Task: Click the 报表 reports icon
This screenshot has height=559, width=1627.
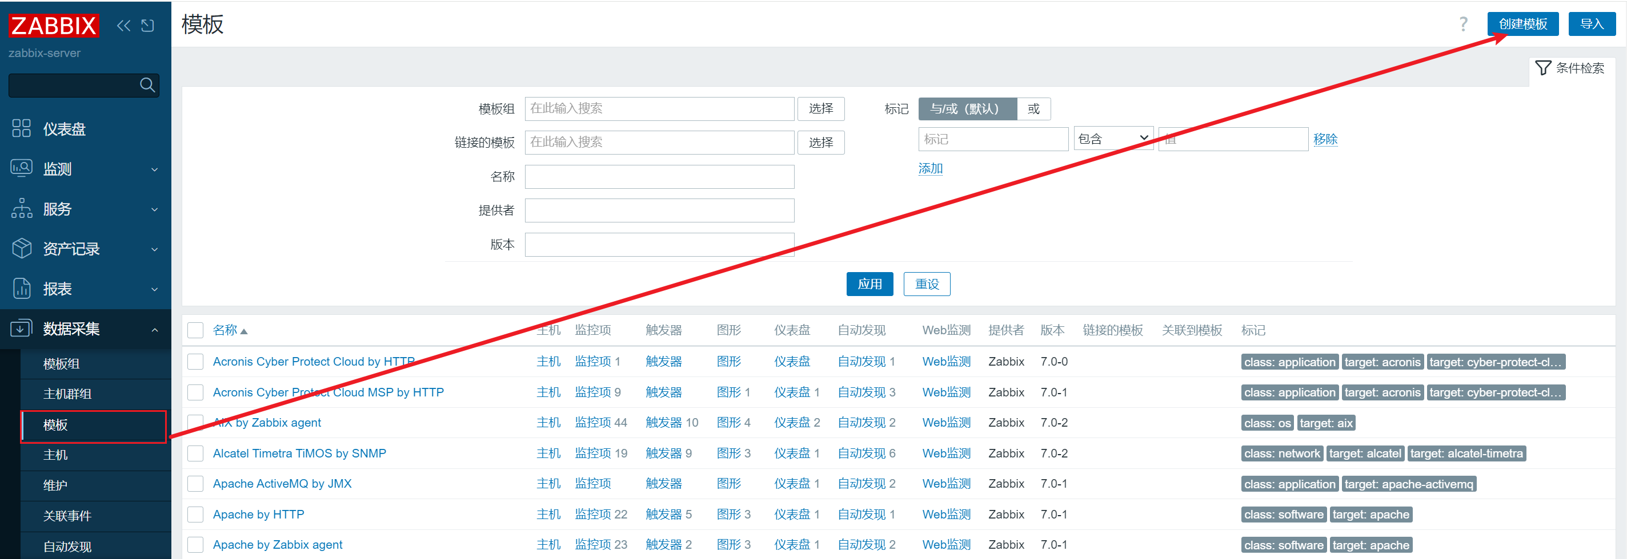Action: coord(22,288)
